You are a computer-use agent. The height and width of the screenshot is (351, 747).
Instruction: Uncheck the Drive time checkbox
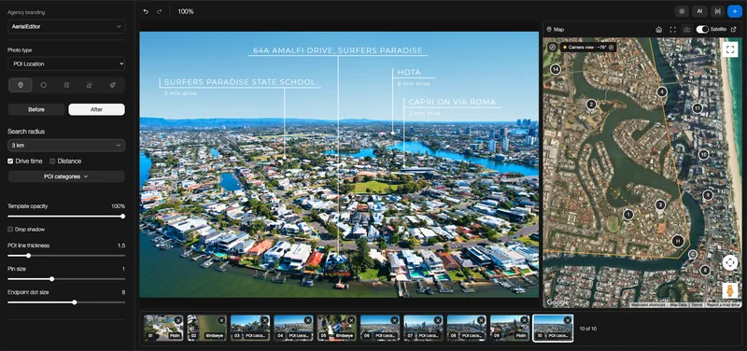point(10,161)
